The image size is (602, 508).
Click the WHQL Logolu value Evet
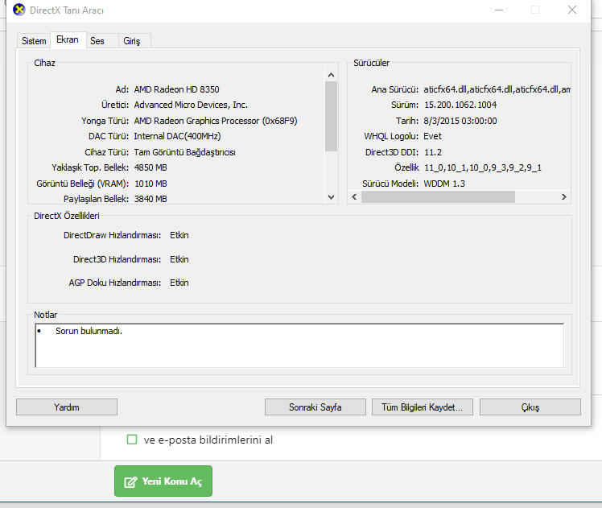point(433,136)
